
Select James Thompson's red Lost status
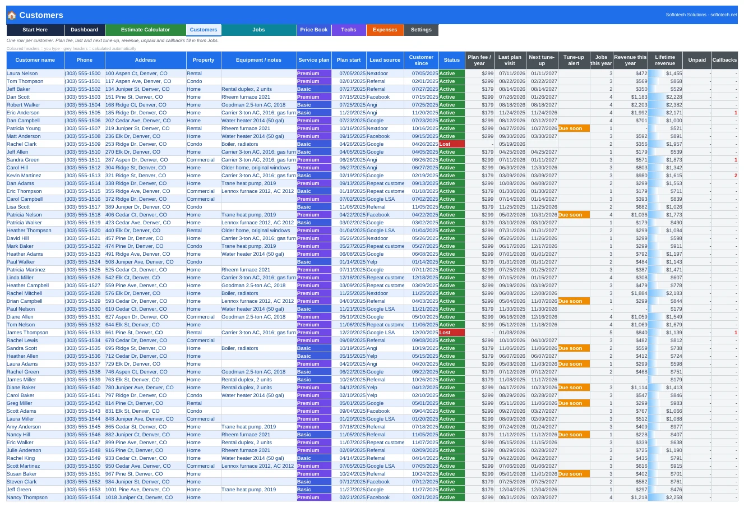pos(452,333)
